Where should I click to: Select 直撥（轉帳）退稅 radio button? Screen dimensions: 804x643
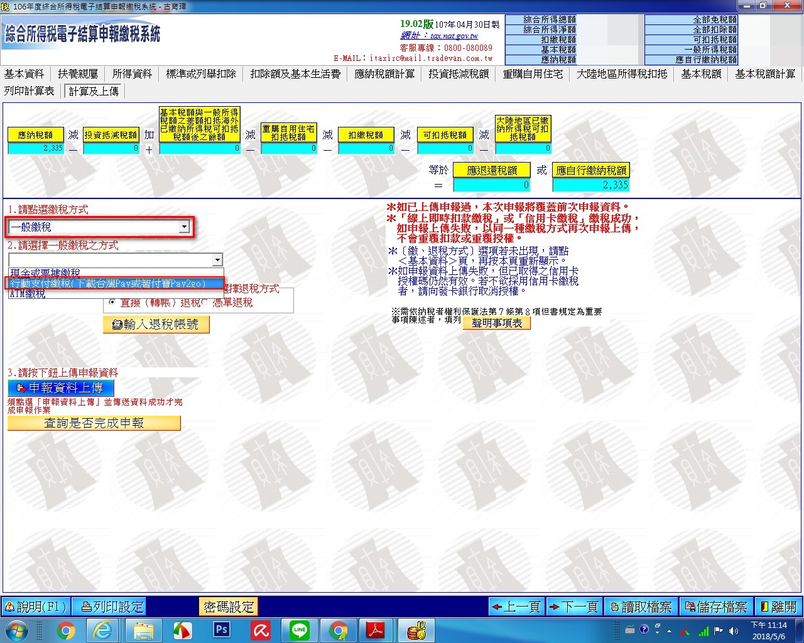[112, 303]
